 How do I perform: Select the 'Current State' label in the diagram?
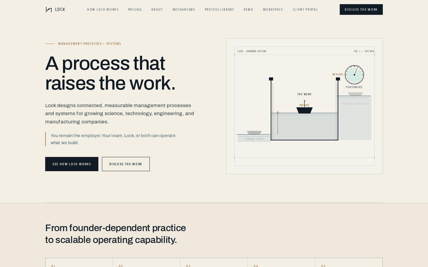click(254, 139)
